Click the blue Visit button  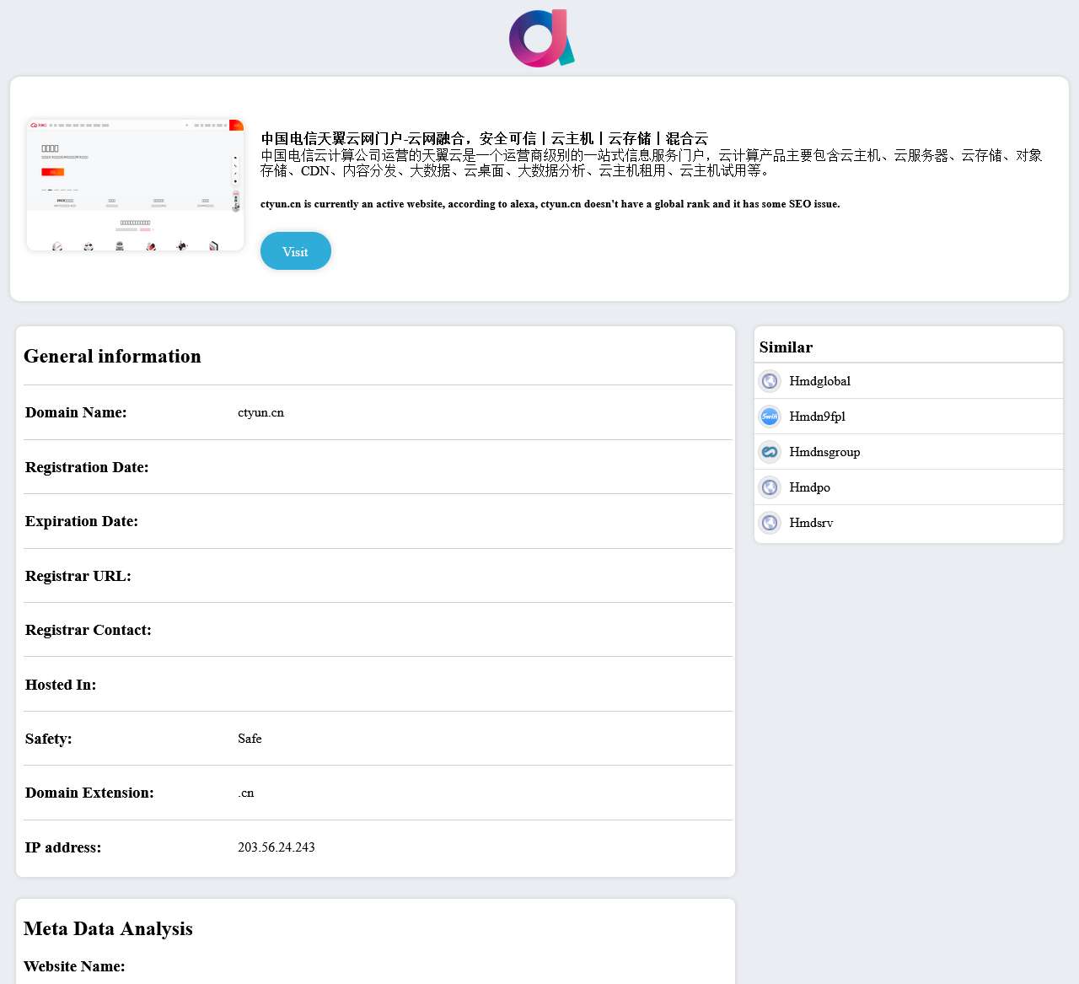click(296, 251)
